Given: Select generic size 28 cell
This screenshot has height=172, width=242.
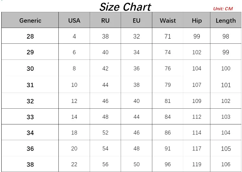Looking at the screenshot, I should 30,36.
